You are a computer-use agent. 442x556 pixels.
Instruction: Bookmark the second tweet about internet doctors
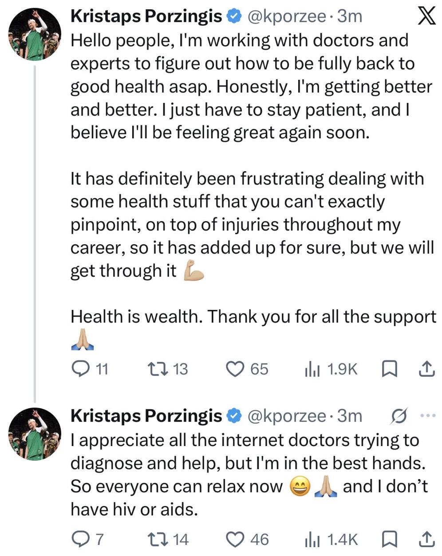click(389, 539)
